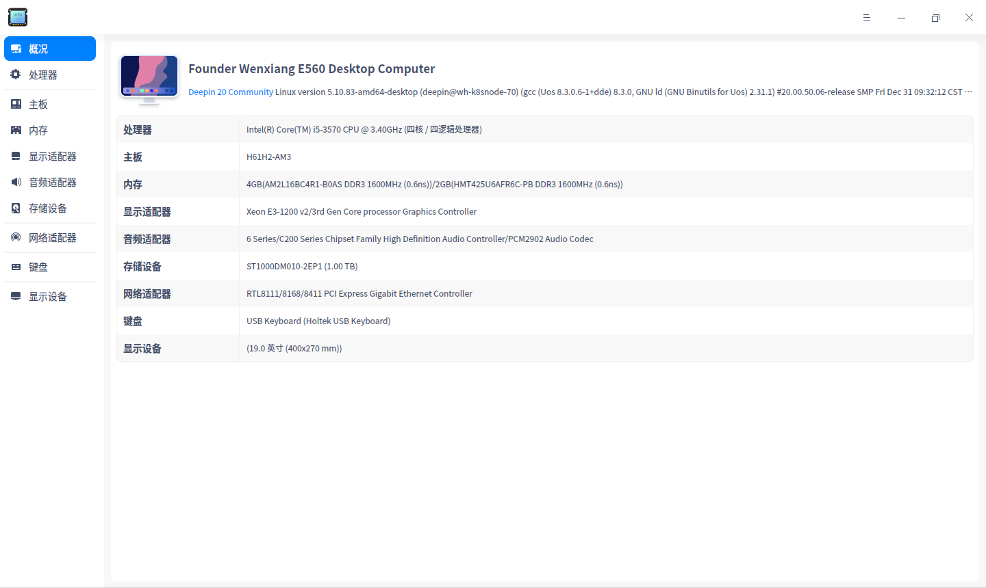Click the storage device disk icon
This screenshot has width=986, height=588.
[16, 209]
